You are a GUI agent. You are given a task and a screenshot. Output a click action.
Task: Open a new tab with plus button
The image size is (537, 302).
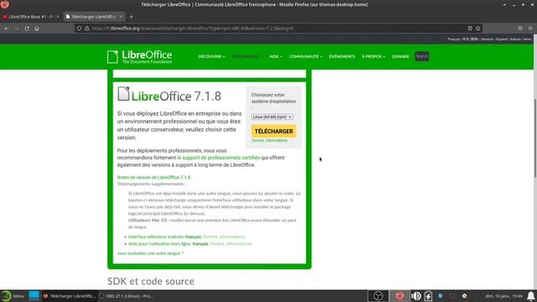point(131,17)
